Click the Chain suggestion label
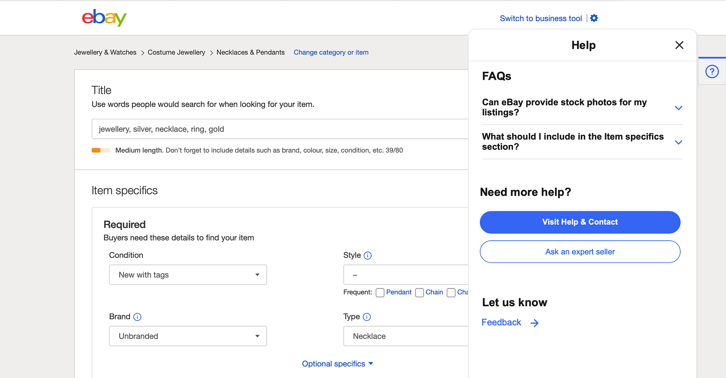 click(434, 292)
